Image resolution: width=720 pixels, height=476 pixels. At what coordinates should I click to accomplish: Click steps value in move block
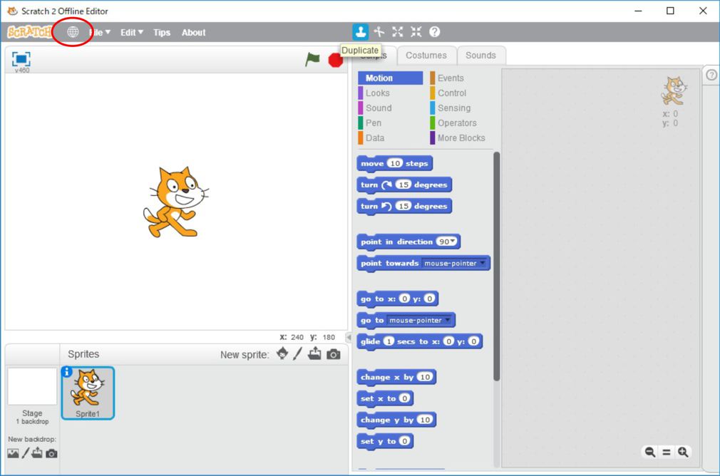(394, 163)
